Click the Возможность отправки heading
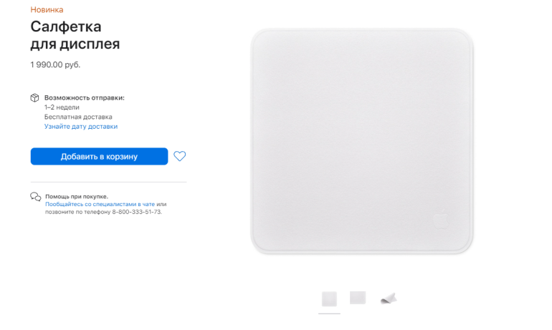Screen dimensions: 552x330 point(85,97)
